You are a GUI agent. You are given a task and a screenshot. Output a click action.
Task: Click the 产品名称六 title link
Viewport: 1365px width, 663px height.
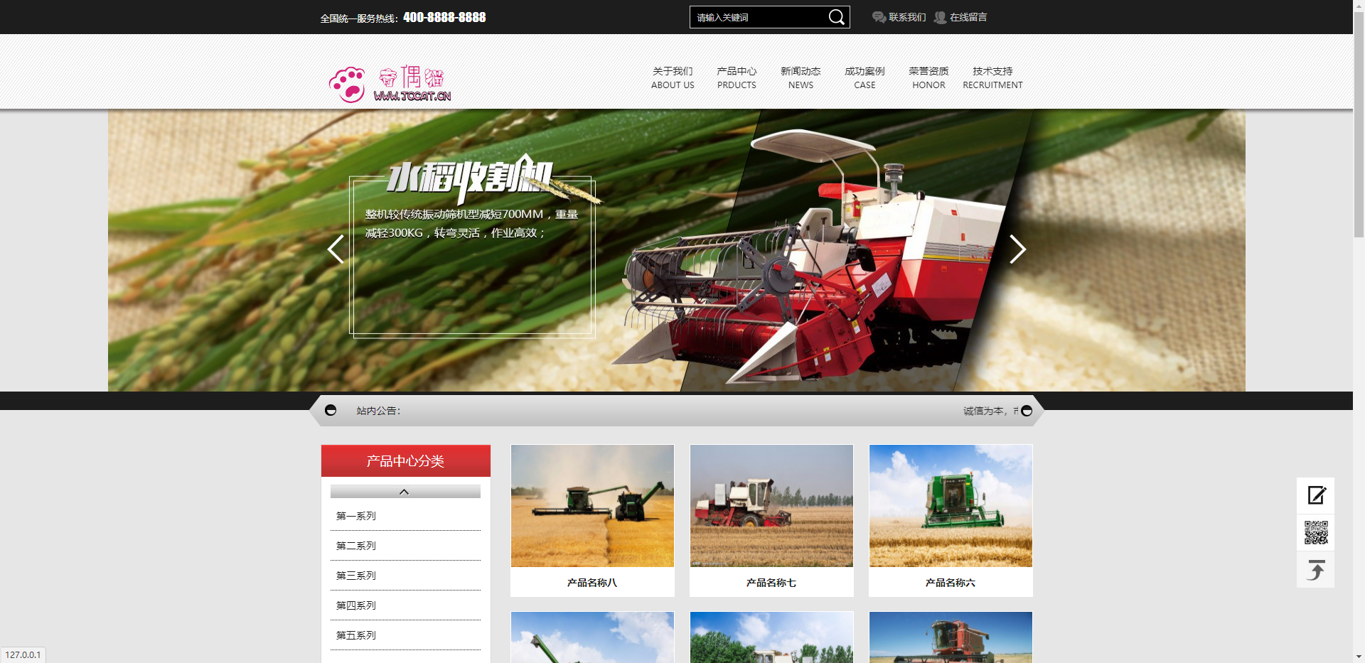coord(951,583)
